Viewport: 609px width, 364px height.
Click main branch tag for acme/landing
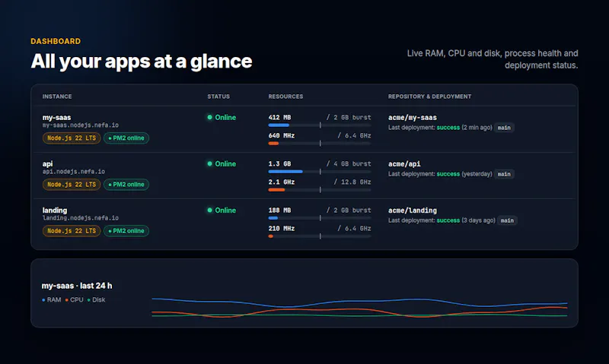507,220
